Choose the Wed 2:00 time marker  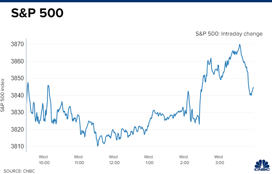[x=184, y=159]
